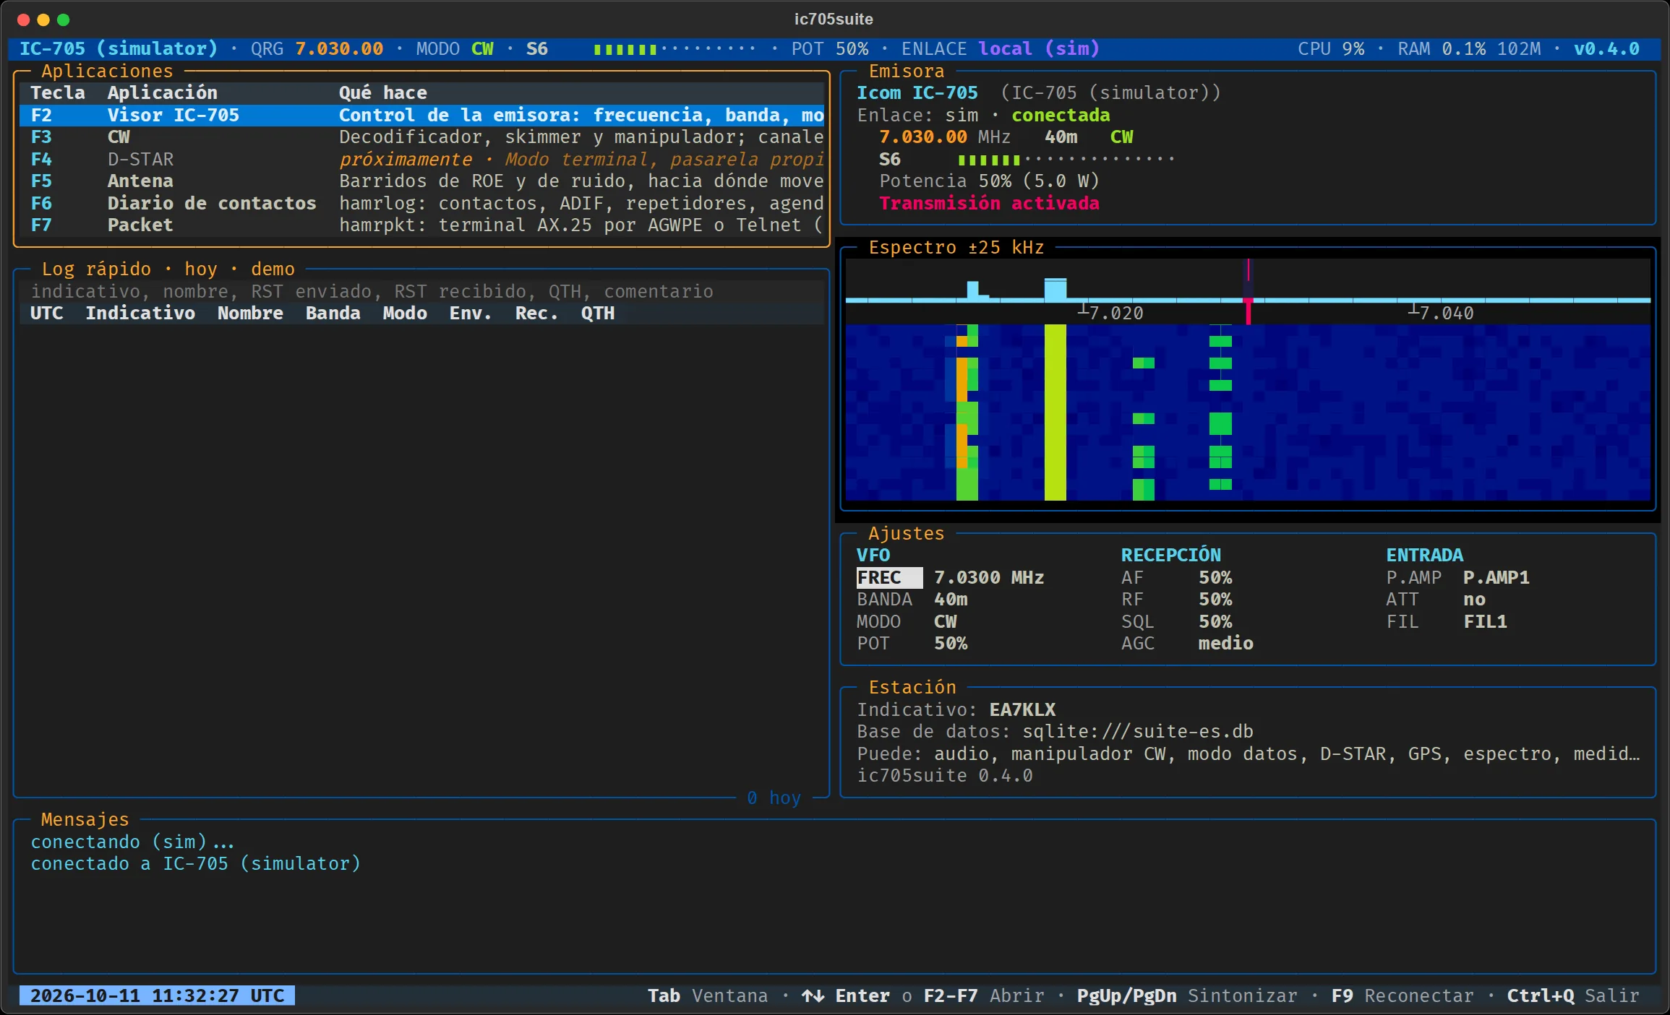
Task: Change the FIL FIL1 filter setting
Action: click(1447, 621)
